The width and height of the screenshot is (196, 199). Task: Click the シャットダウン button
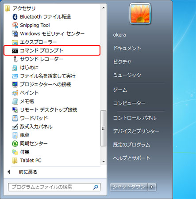click(x=128, y=187)
